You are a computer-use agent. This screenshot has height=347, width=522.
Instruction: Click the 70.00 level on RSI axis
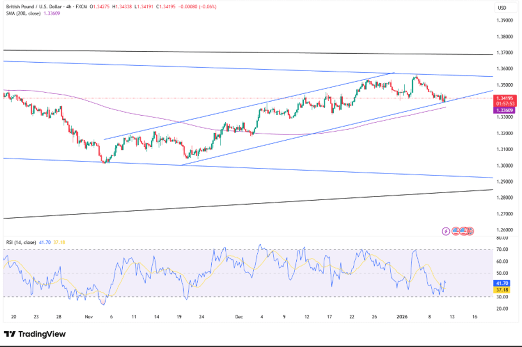pos(502,249)
